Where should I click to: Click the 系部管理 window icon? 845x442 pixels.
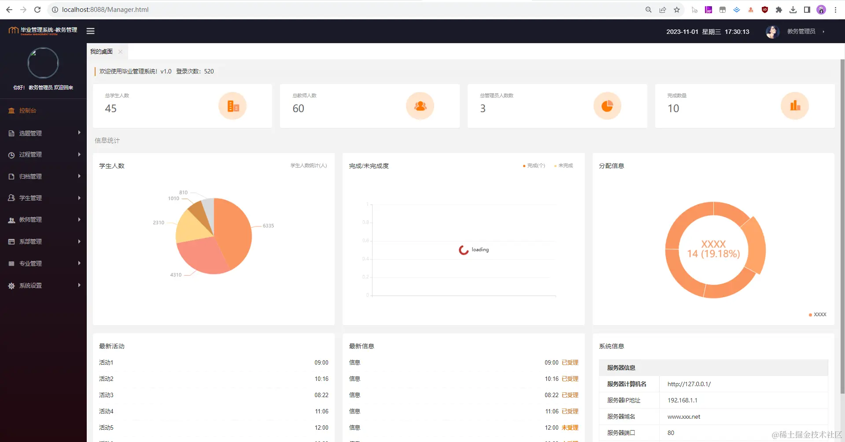[11, 241]
